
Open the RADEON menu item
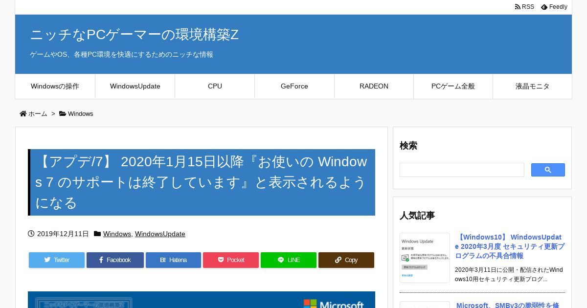click(x=374, y=86)
